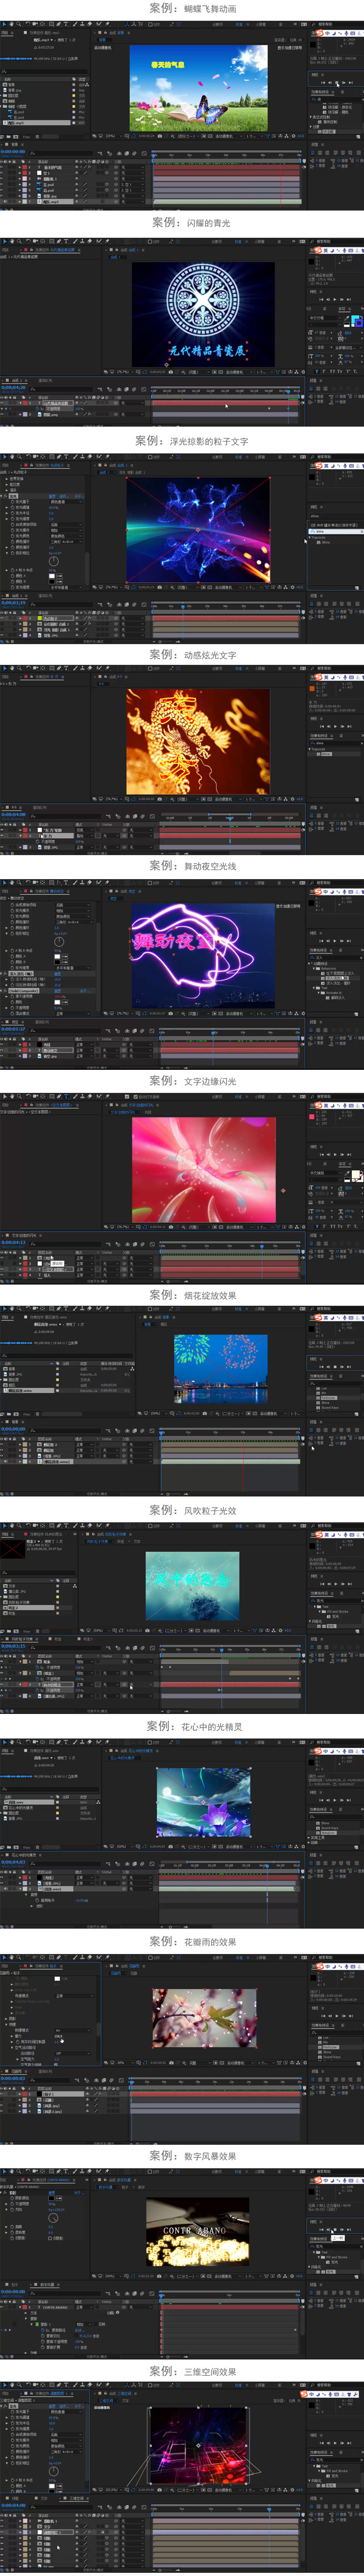Click the blue particle text preview image

pos(198,530)
